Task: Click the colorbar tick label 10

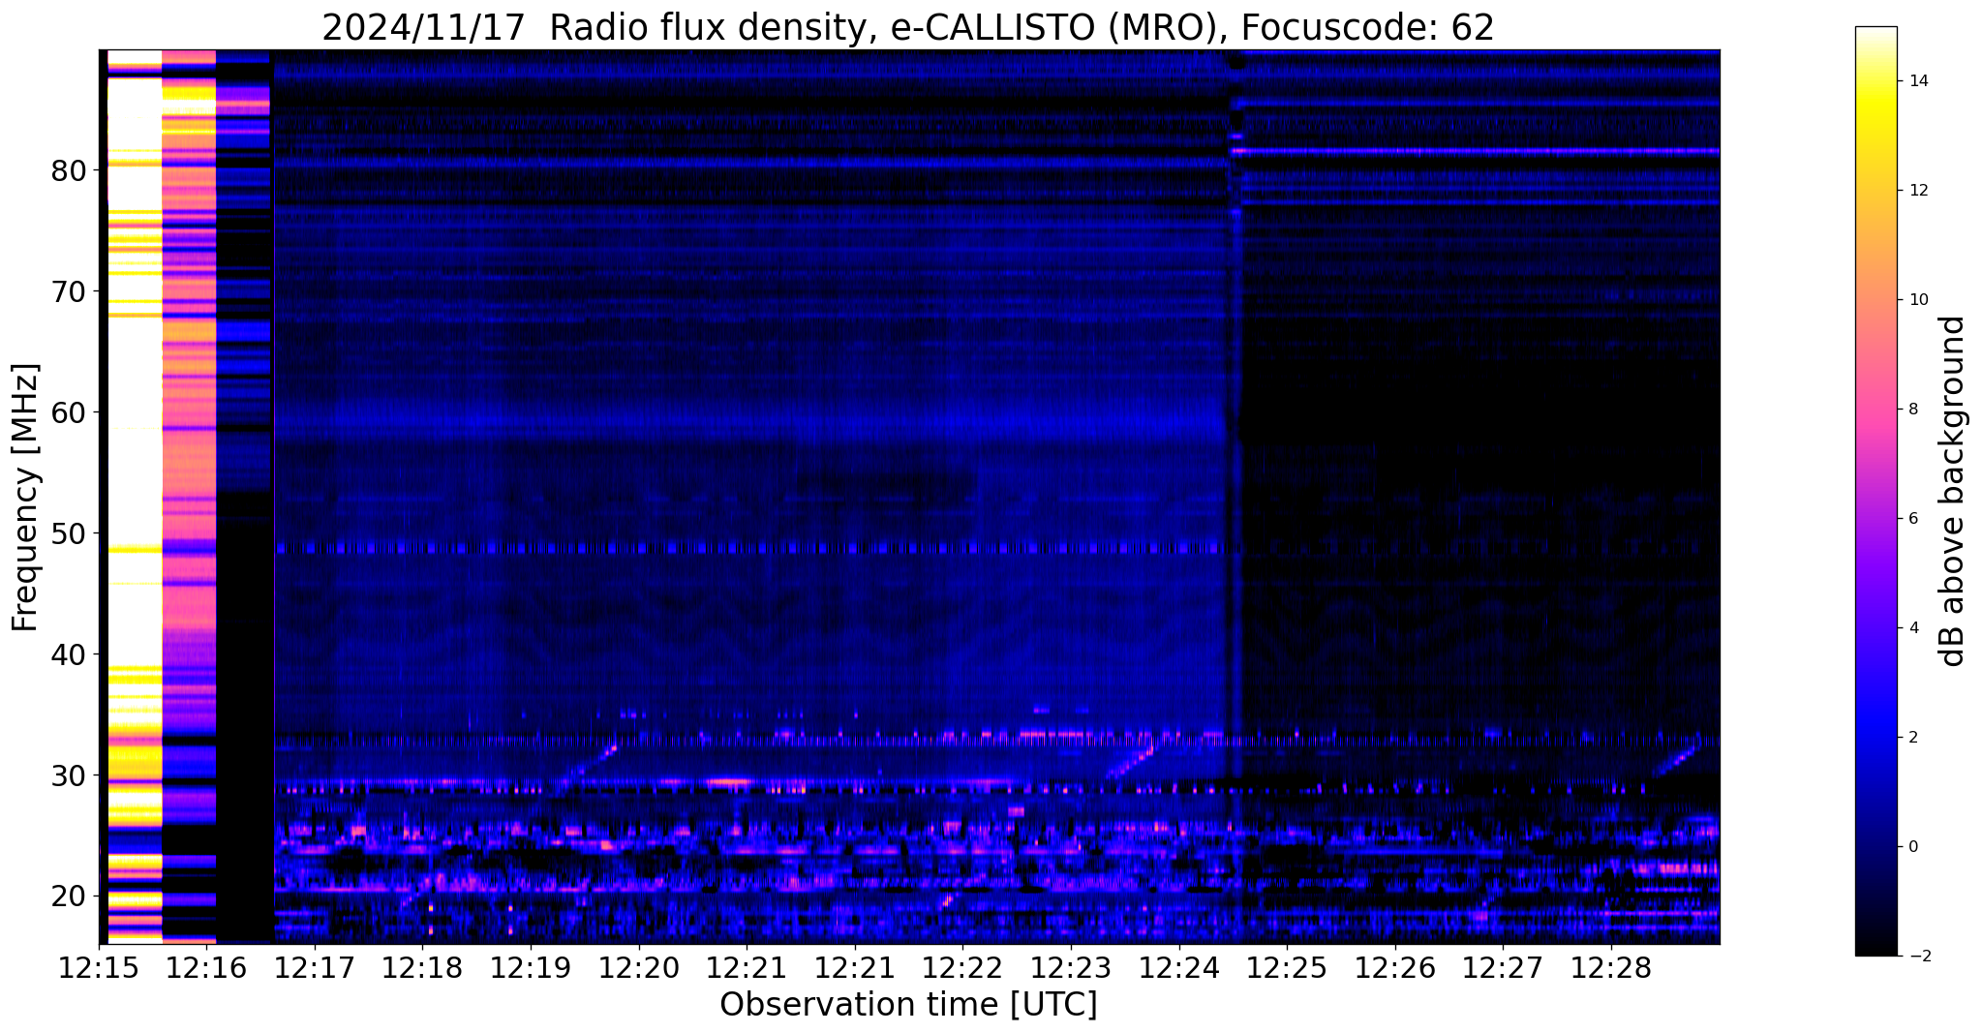Action: point(1916,300)
